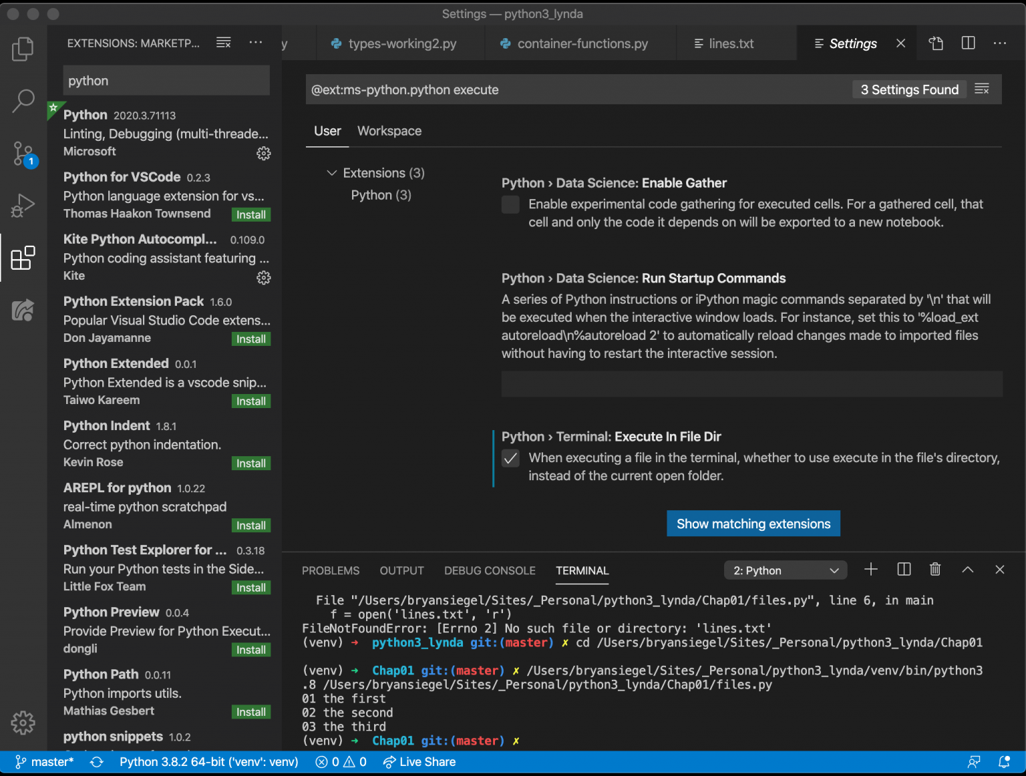Kill the terminal with trash icon
The height and width of the screenshot is (776, 1026).
pyautogui.click(x=935, y=570)
